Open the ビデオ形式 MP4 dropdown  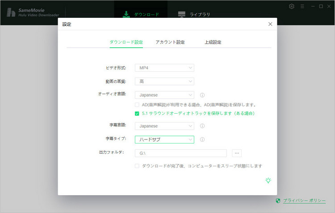coord(164,68)
